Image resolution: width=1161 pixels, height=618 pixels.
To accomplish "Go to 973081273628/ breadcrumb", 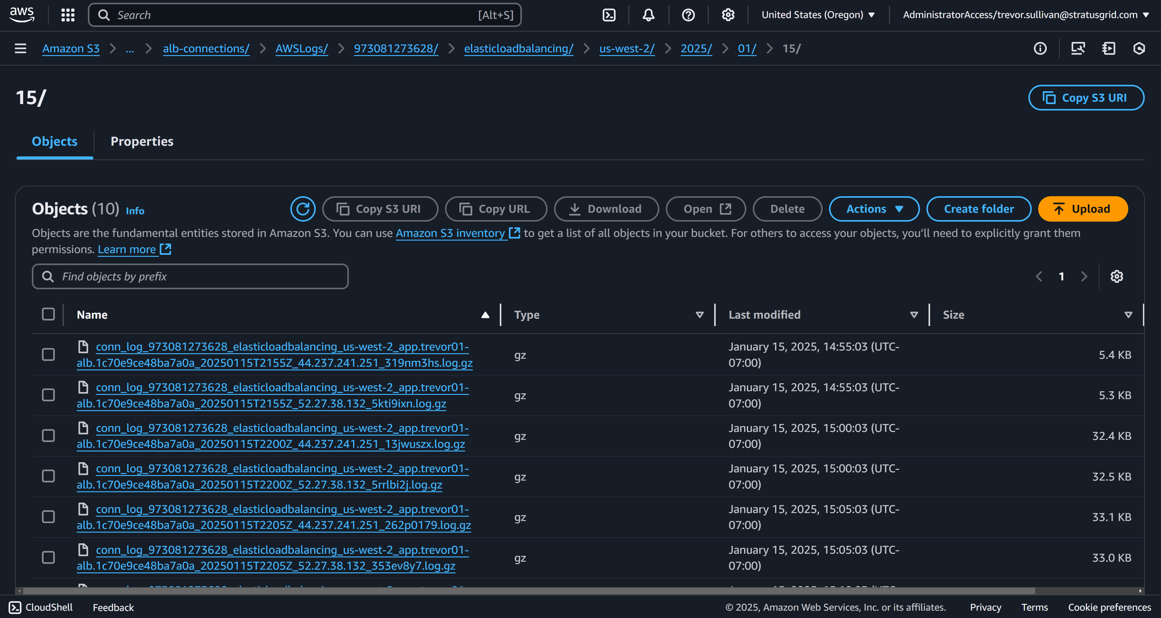I will 396,49.
